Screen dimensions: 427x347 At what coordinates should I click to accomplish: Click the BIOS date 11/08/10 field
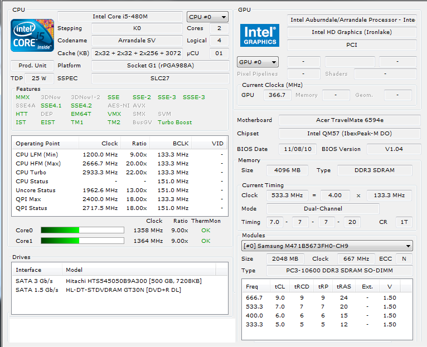298,149
